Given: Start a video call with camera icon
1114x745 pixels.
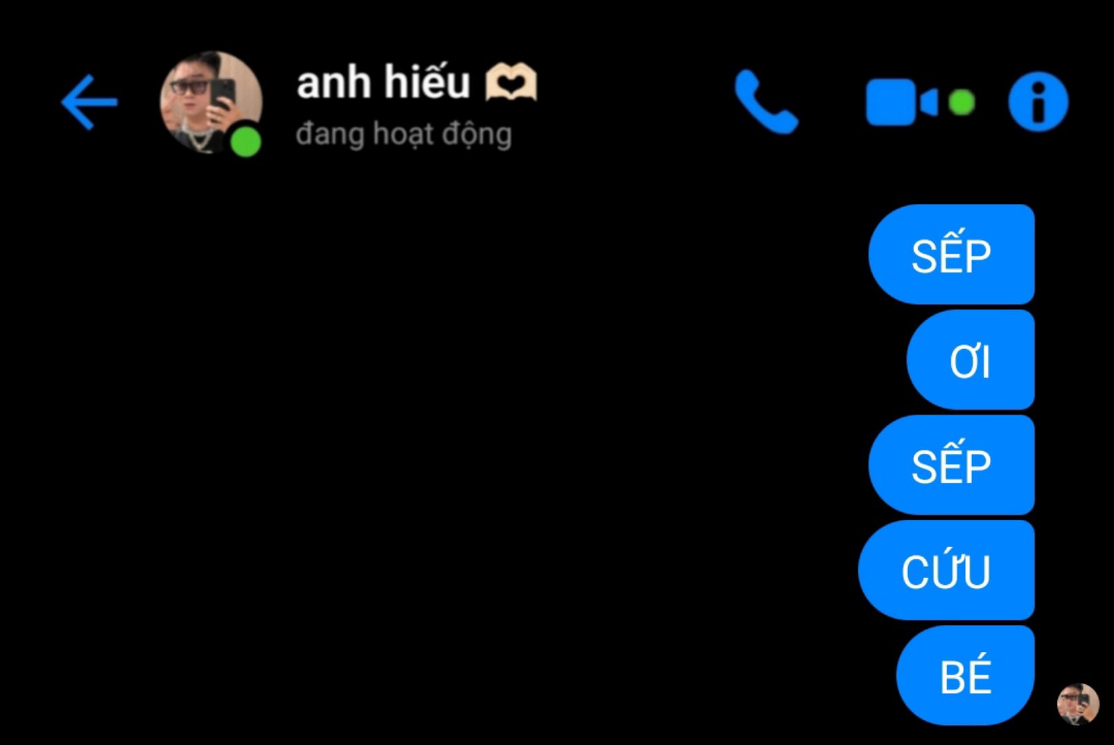Looking at the screenshot, I should 901,103.
